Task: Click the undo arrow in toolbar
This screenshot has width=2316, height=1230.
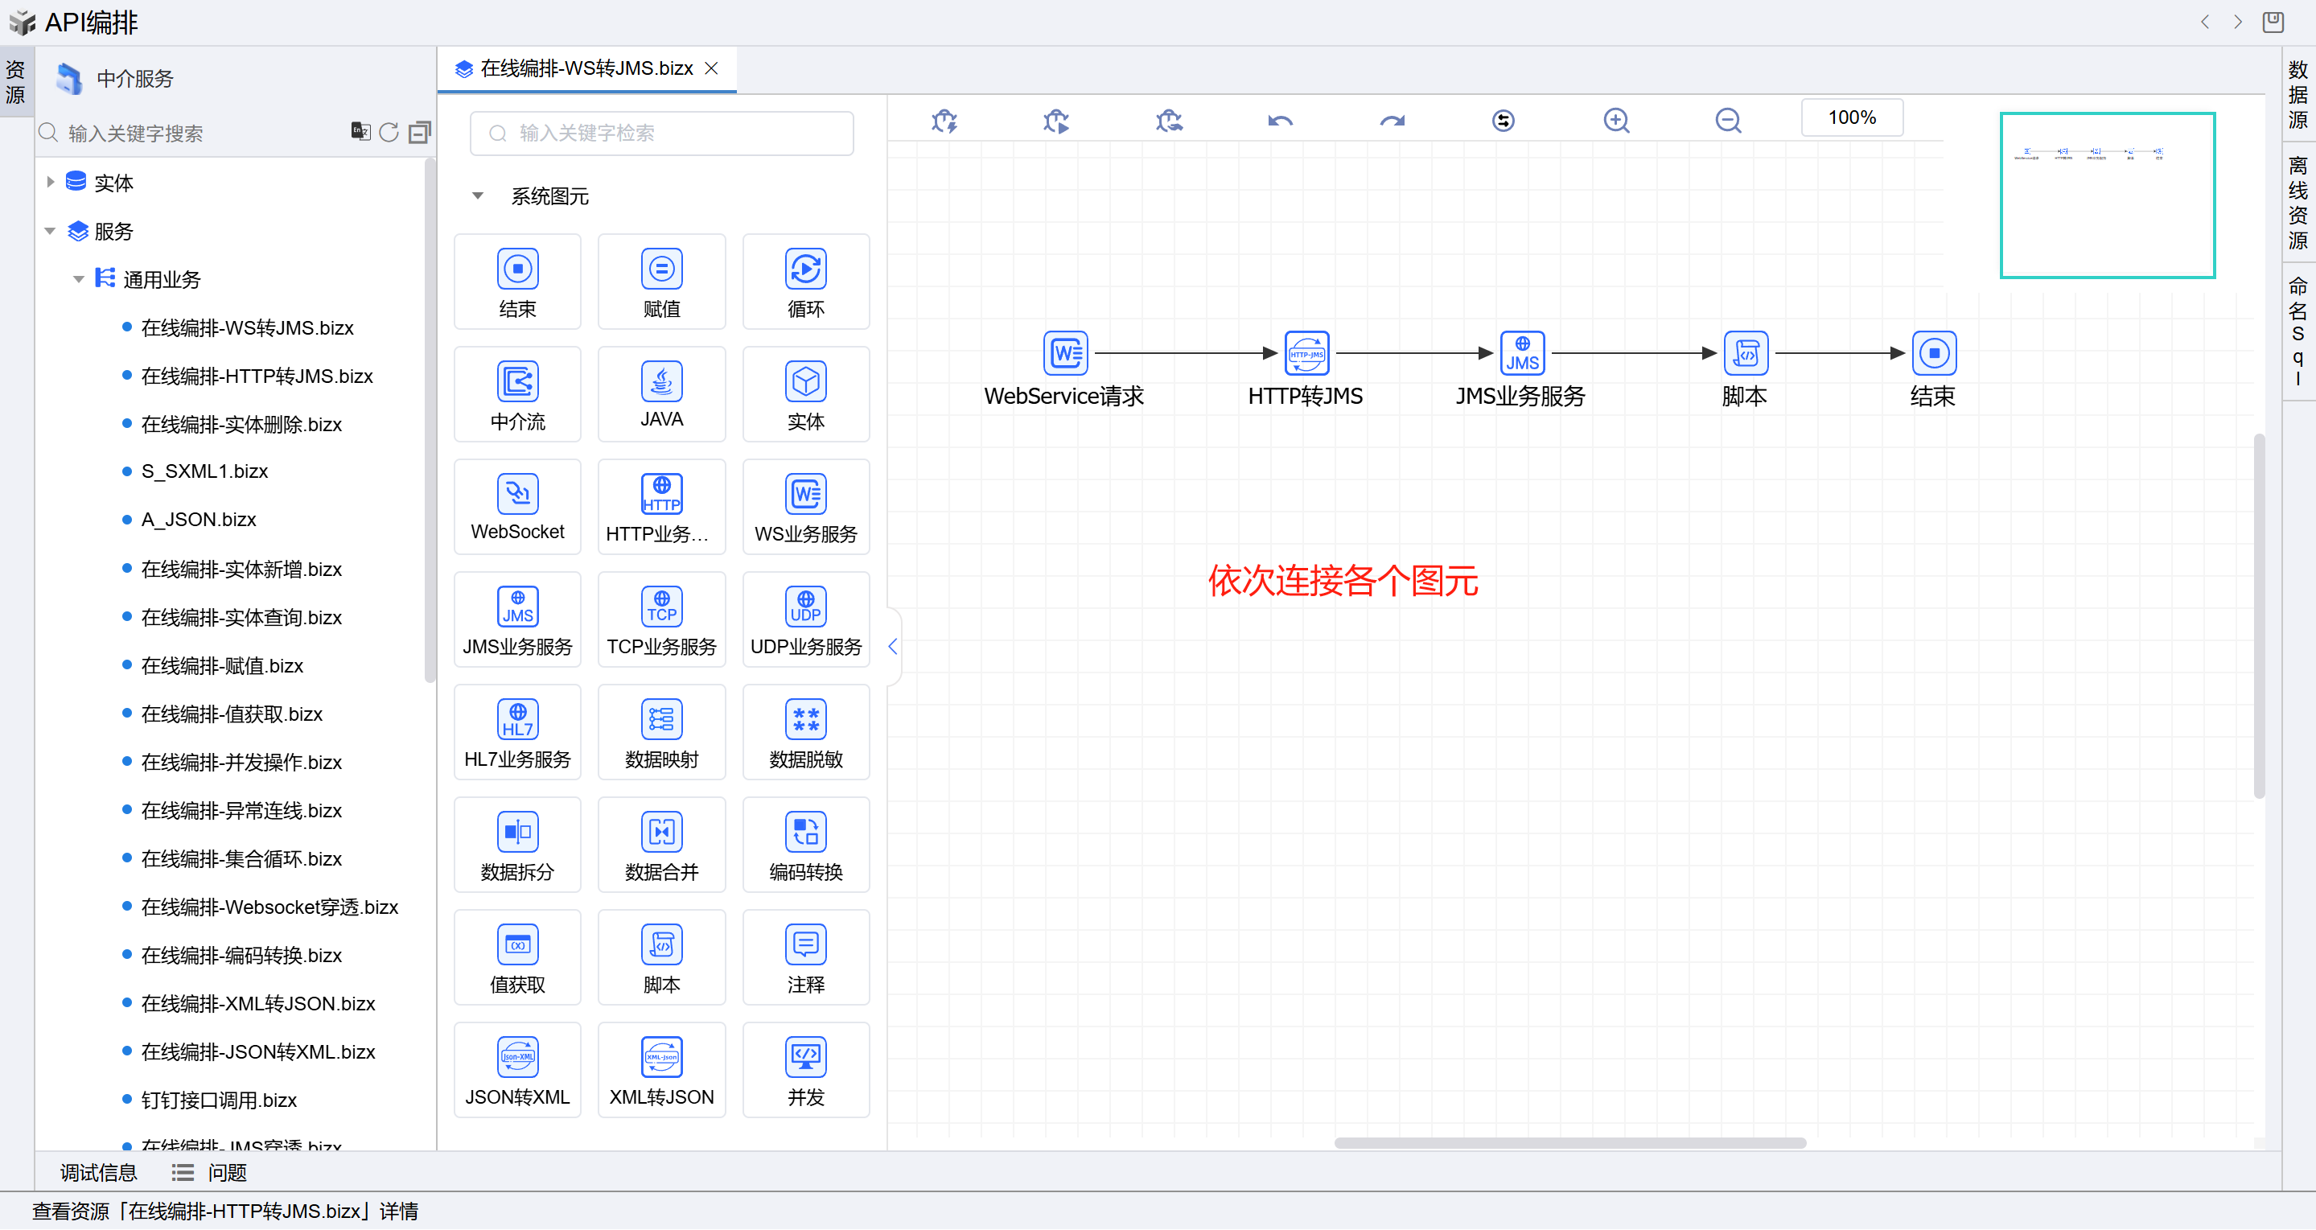Action: click(x=1279, y=120)
